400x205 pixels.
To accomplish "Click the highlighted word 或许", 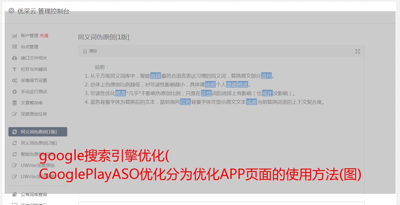I will pyautogui.click(x=267, y=93).
